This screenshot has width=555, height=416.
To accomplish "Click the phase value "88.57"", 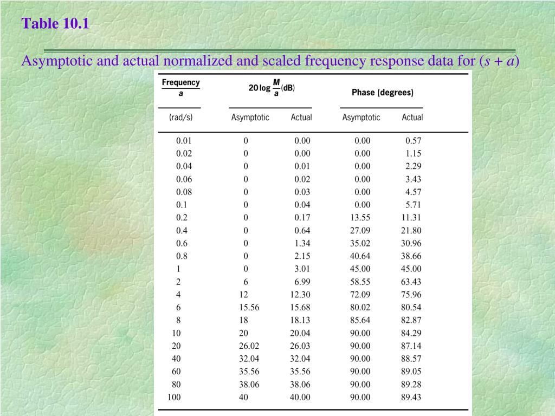I will pos(411,359).
